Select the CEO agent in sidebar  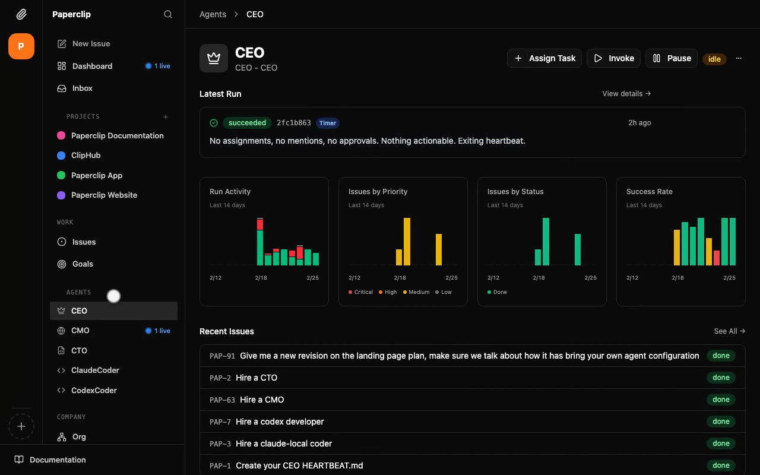pyautogui.click(x=113, y=311)
